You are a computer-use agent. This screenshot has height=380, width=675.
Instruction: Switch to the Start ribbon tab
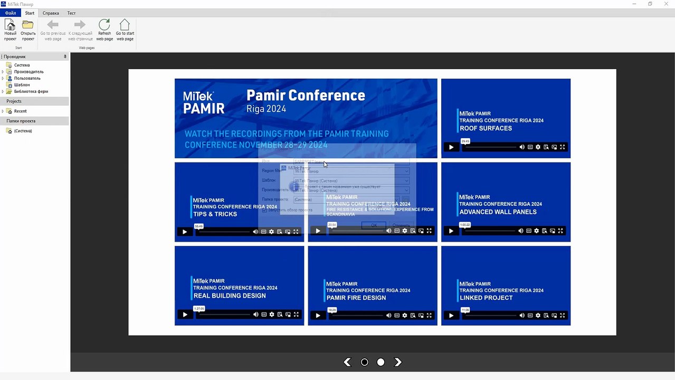point(30,13)
